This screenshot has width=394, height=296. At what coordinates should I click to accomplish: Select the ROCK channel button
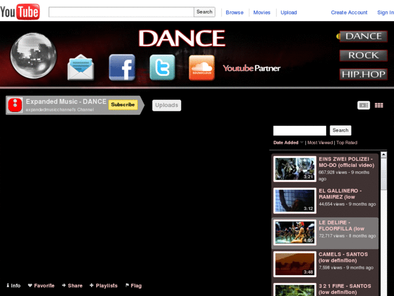pos(363,55)
